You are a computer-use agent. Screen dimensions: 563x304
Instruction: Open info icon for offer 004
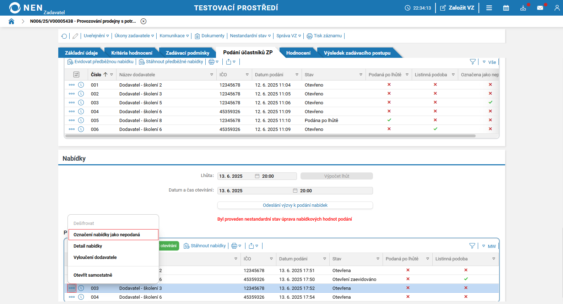(81, 297)
